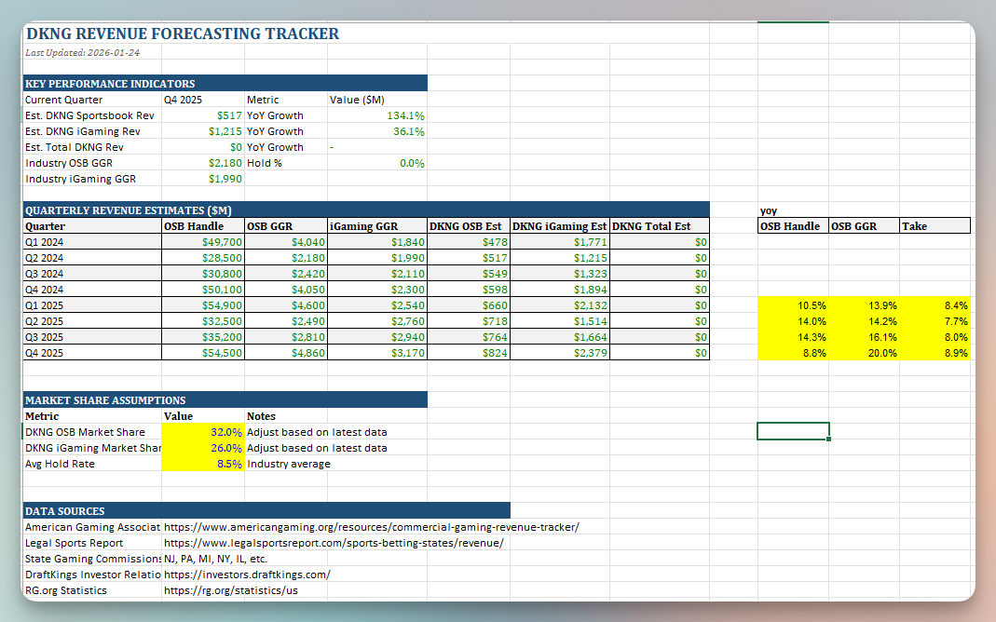Click the Last Updated date cell
996x622 pixels.
[83, 53]
